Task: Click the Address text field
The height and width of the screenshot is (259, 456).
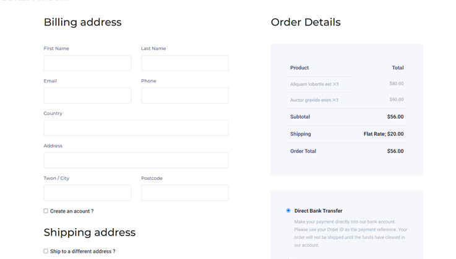Action: pyautogui.click(x=136, y=160)
